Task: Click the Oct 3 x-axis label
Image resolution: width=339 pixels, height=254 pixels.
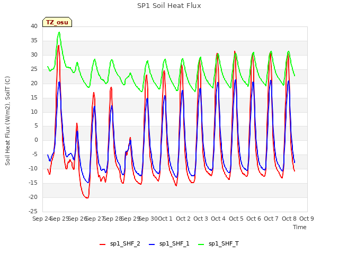Action: 201,219
